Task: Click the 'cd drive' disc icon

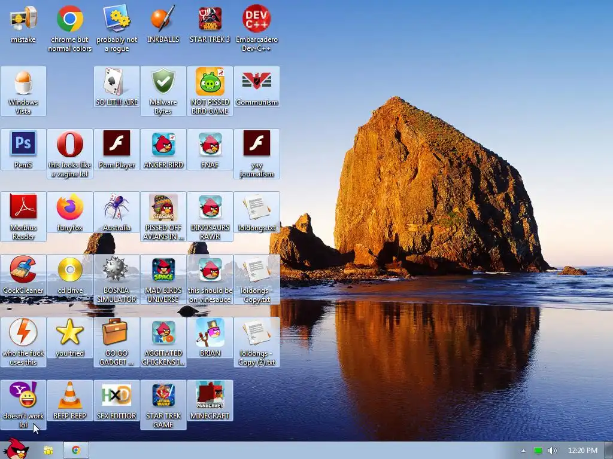Action: [69, 270]
